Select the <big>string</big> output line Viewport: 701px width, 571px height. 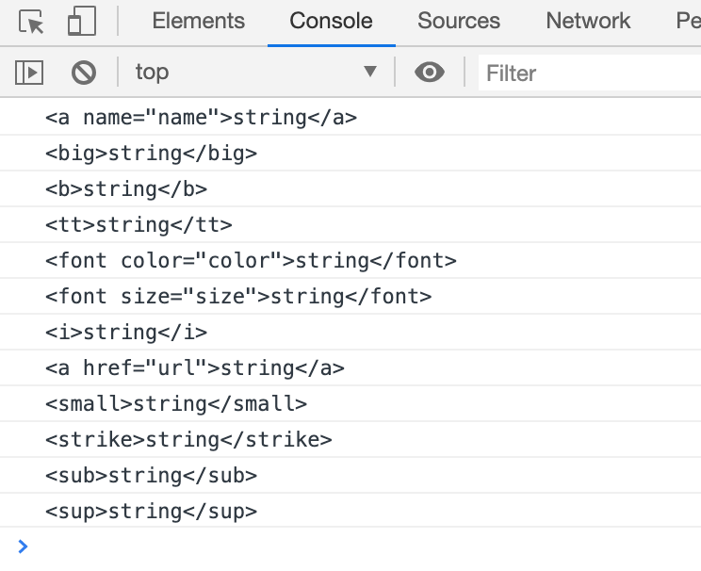click(x=350, y=154)
